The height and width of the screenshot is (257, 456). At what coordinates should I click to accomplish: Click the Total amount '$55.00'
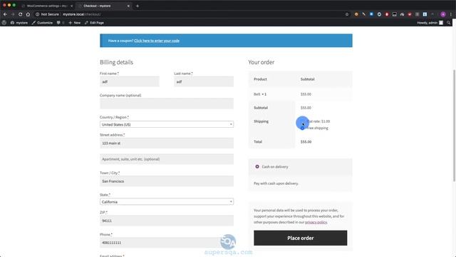click(306, 141)
